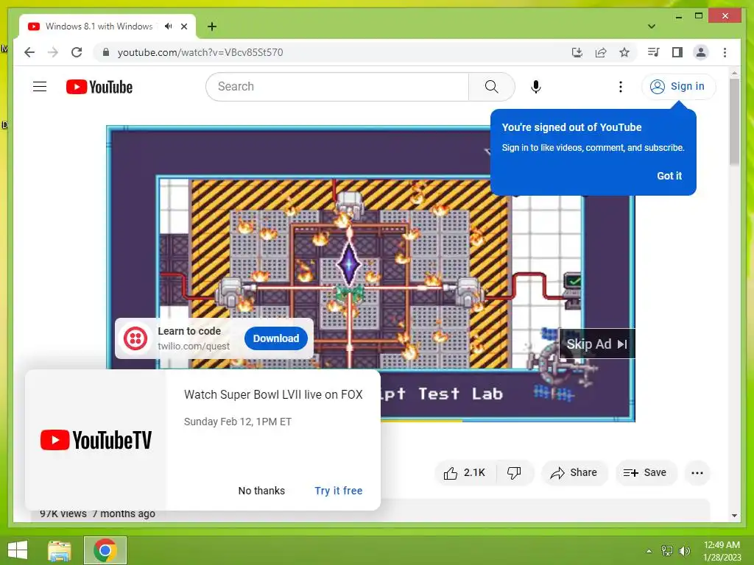
Task: Dismiss signed-out tooltip with Got it
Action: click(669, 176)
